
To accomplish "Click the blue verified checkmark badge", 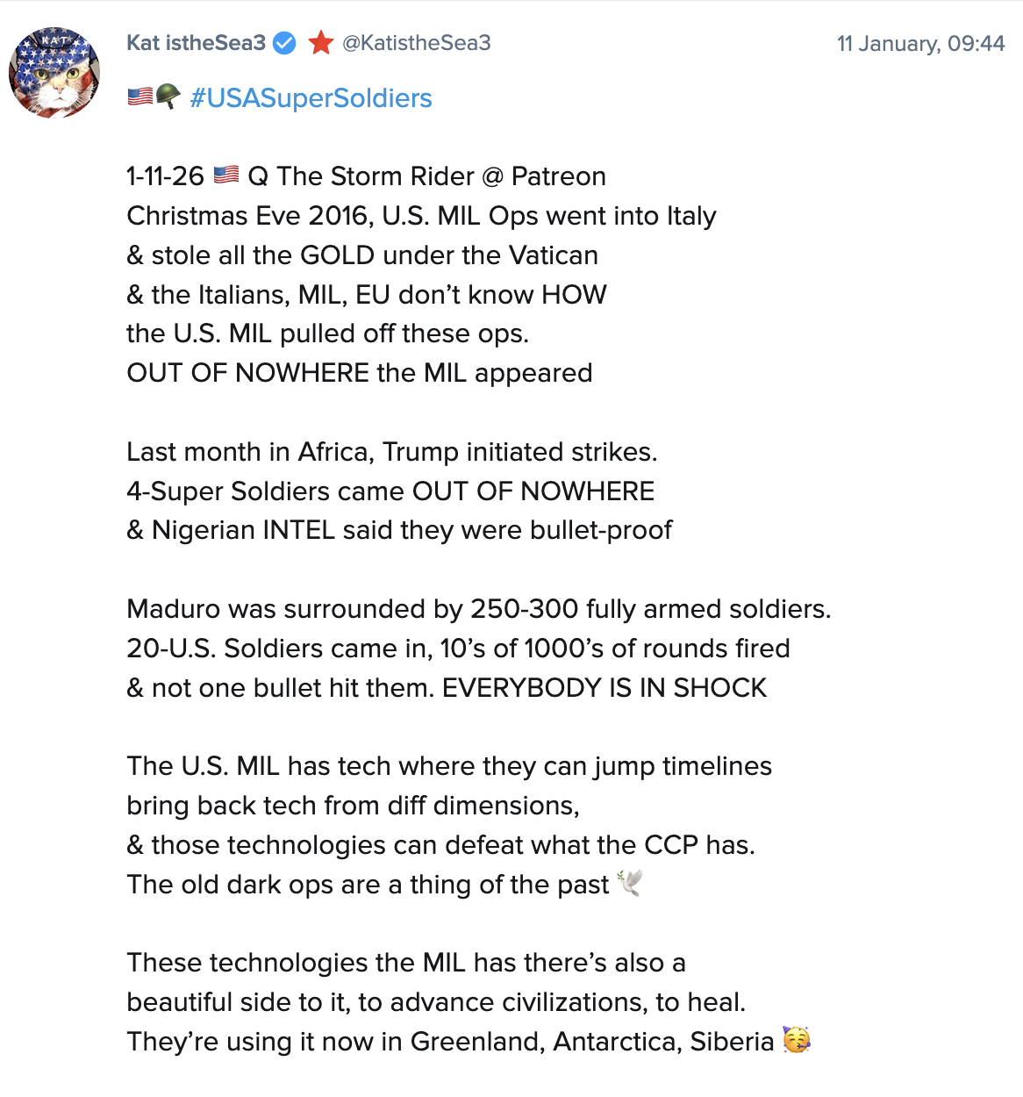I will [x=285, y=43].
